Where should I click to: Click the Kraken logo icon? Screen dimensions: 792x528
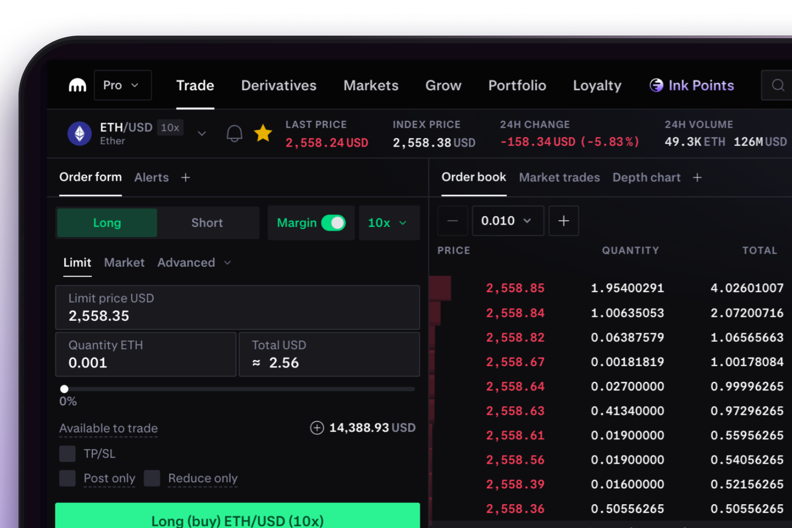pos(77,85)
